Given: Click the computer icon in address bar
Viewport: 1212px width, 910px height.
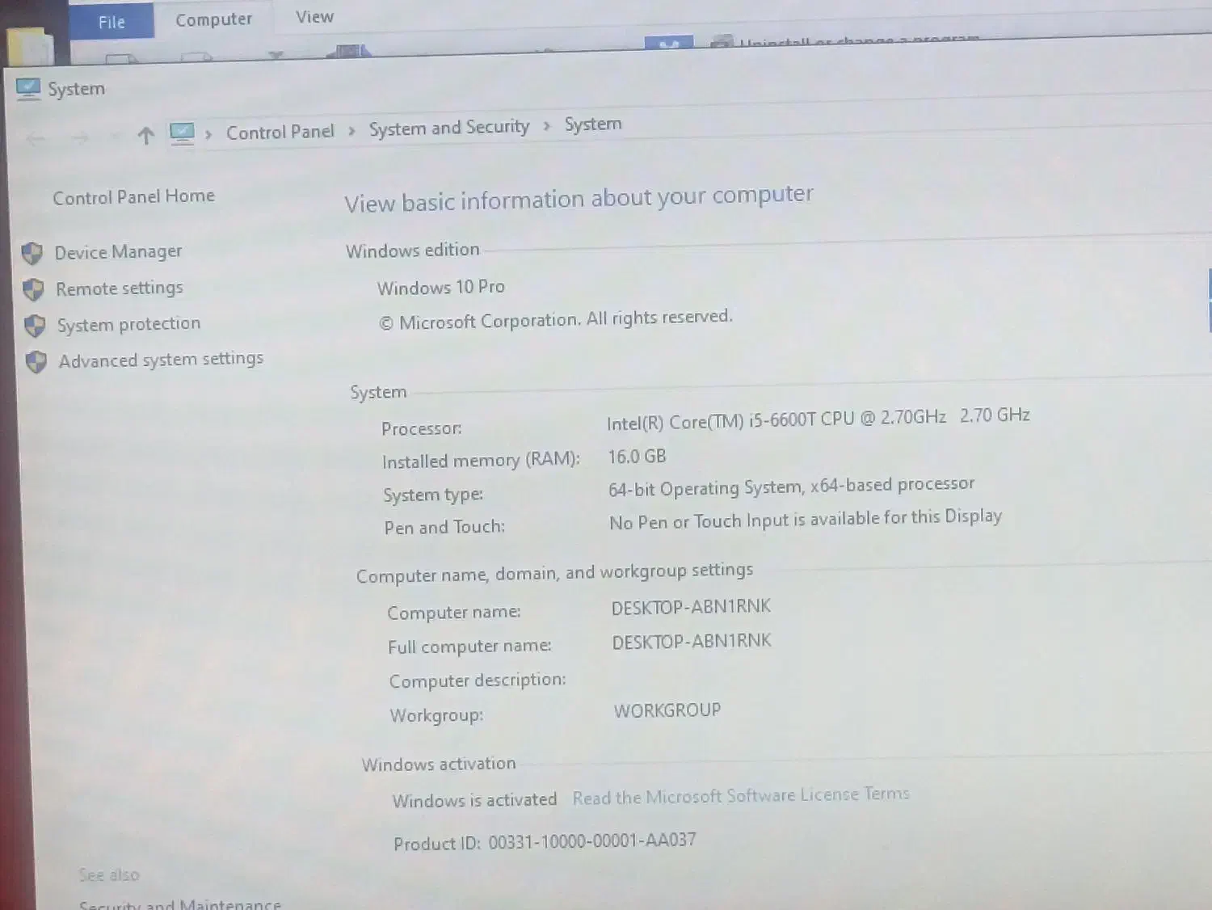Looking at the screenshot, I should click(182, 133).
